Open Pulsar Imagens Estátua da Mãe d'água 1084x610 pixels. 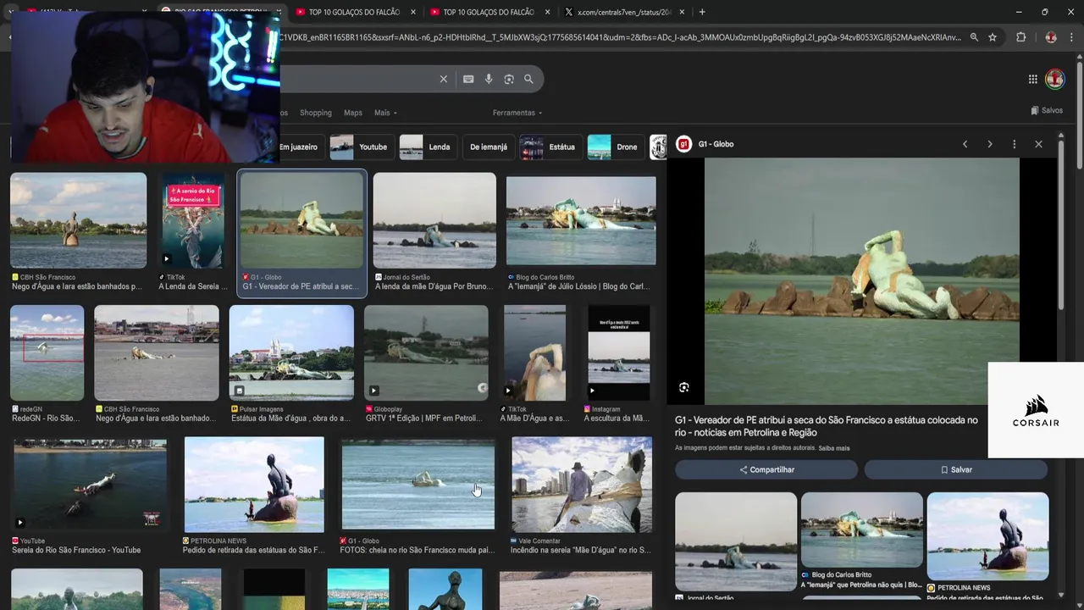pyautogui.click(x=291, y=352)
